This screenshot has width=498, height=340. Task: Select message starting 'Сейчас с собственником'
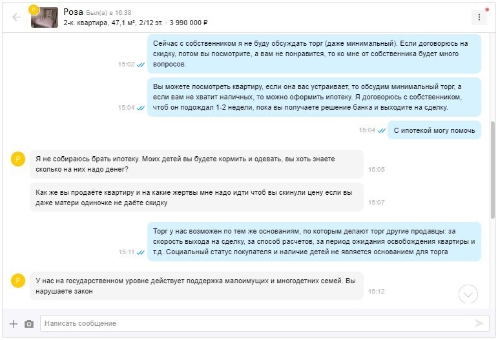coord(314,54)
